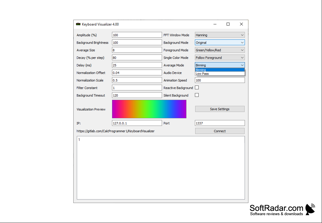322x223 pixels.
Task: Maximize the Keyboard Visualizer window
Action: pyautogui.click(x=228, y=24)
